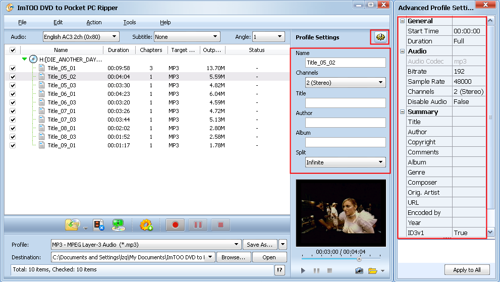Open the Tools menu
Screen dimensions: 500x282
[130, 22]
